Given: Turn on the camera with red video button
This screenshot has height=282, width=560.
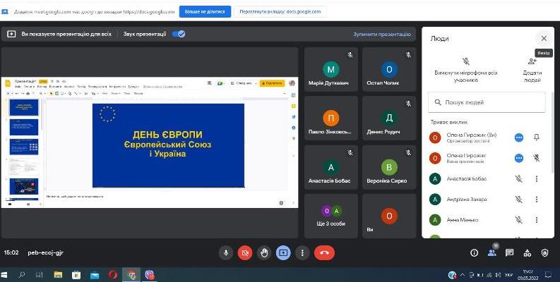Looking at the screenshot, I should pyautogui.click(x=245, y=252).
